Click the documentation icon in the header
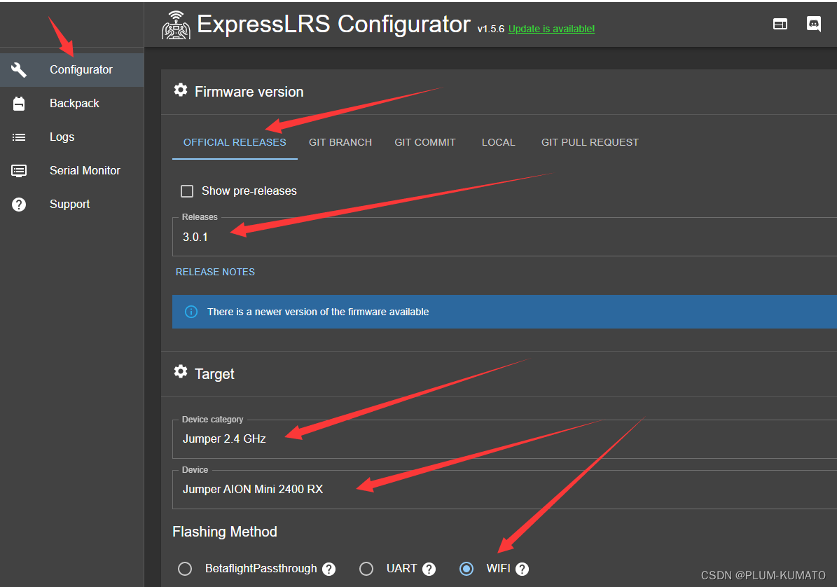This screenshot has width=837, height=587. pyautogui.click(x=780, y=23)
